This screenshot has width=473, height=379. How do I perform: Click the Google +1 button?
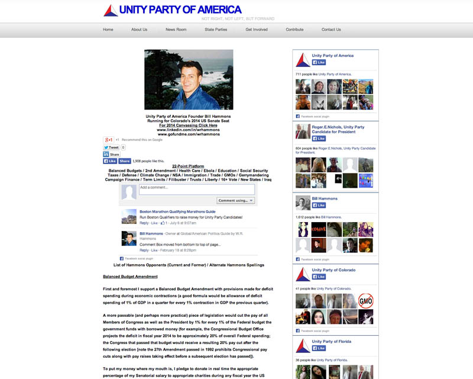tap(109, 140)
